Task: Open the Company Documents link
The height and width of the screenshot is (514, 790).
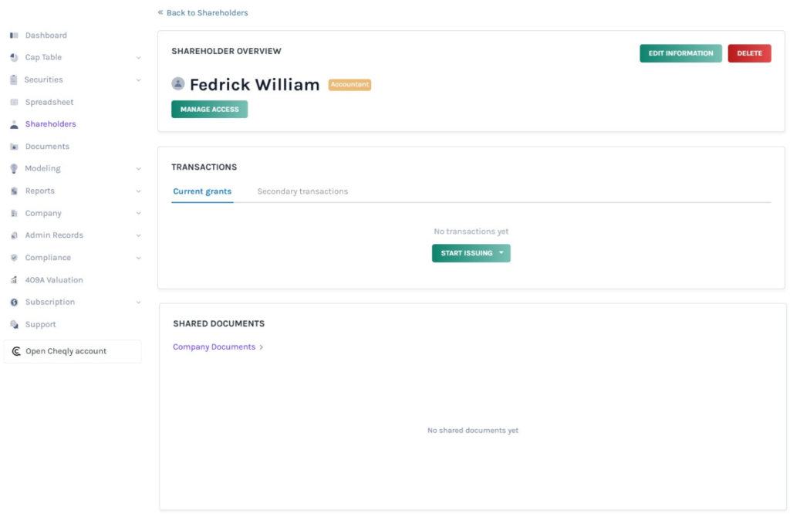Action: click(x=214, y=347)
